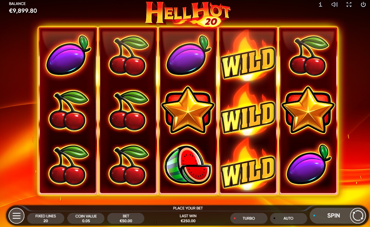The image size is (370, 227).
Task: Open the hamburger menu
Action: click(16, 216)
